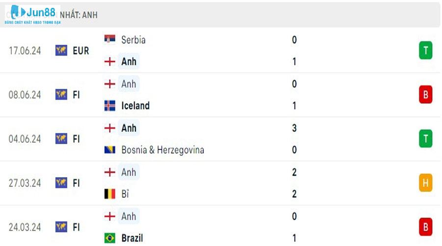Image resolution: width=442 pixels, height=246 pixels.
Task: Open the Bosnia & Herzegovina team link
Action: pos(163,150)
